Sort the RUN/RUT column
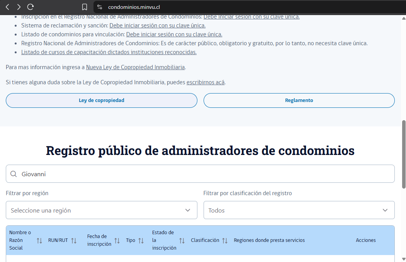This screenshot has width=406, height=262. (74, 241)
